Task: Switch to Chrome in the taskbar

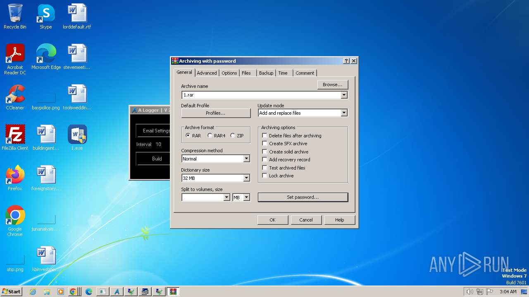Action: pos(73,292)
